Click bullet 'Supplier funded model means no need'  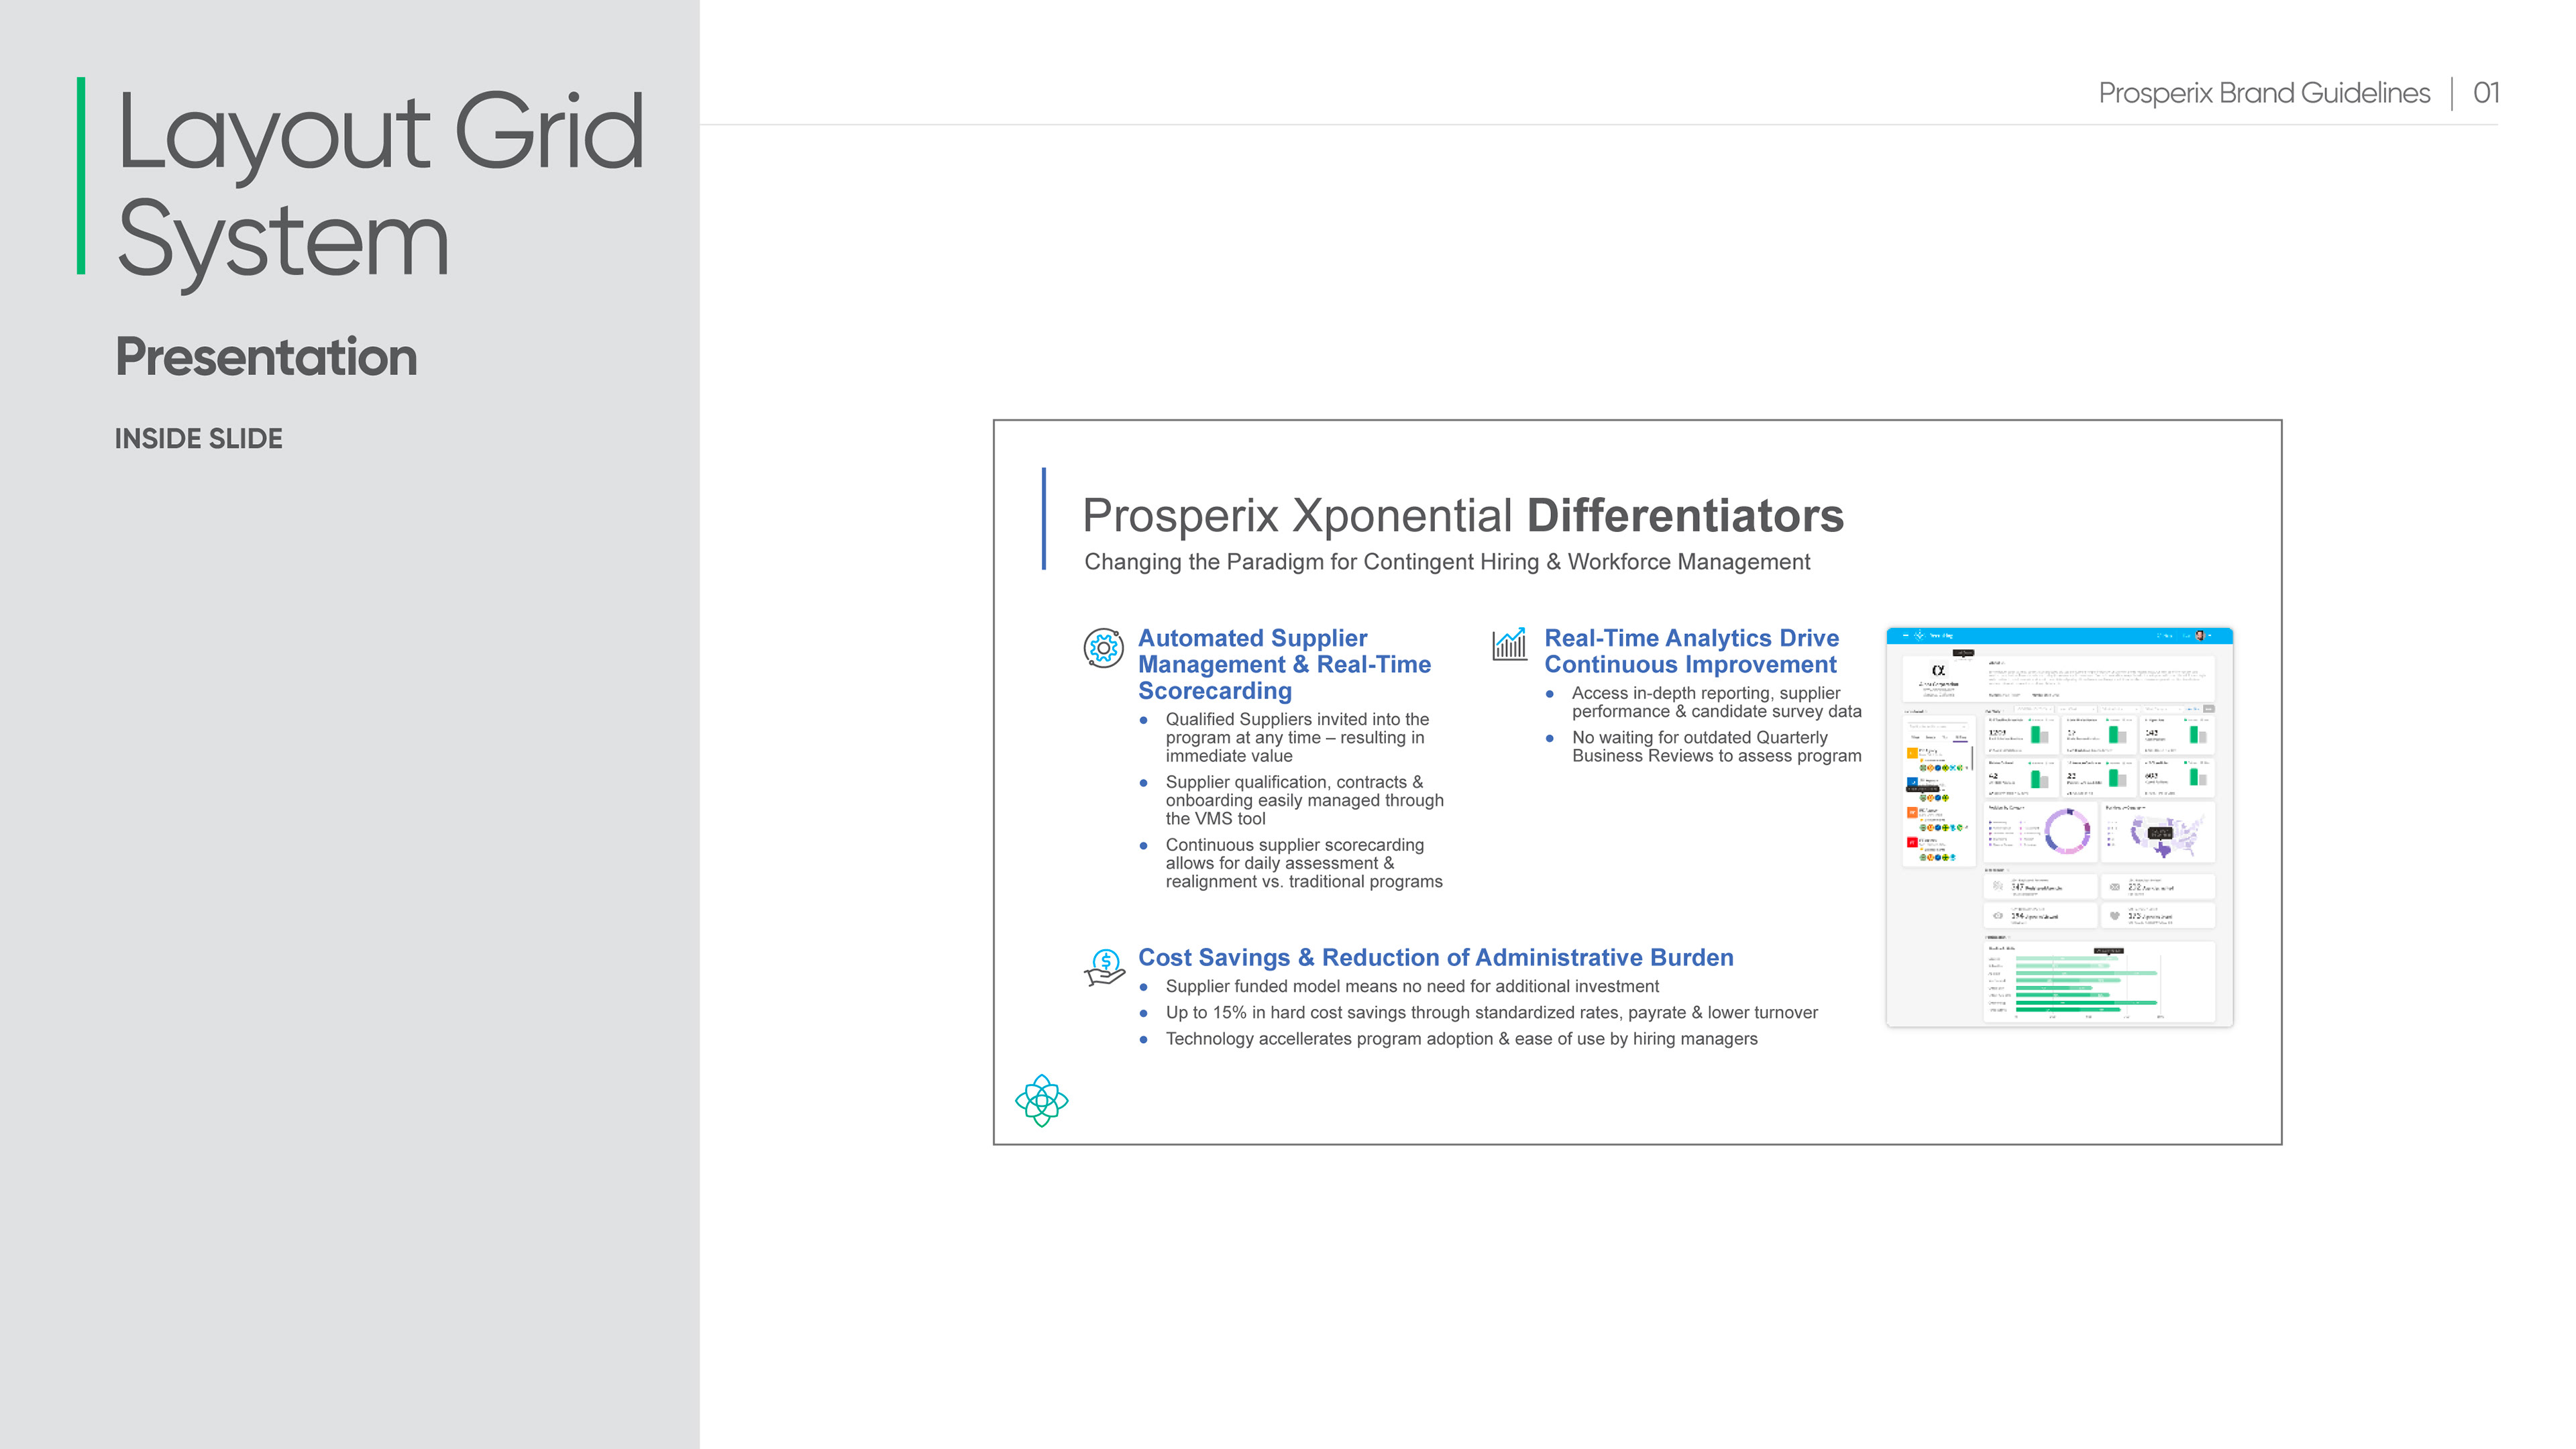point(1412,986)
